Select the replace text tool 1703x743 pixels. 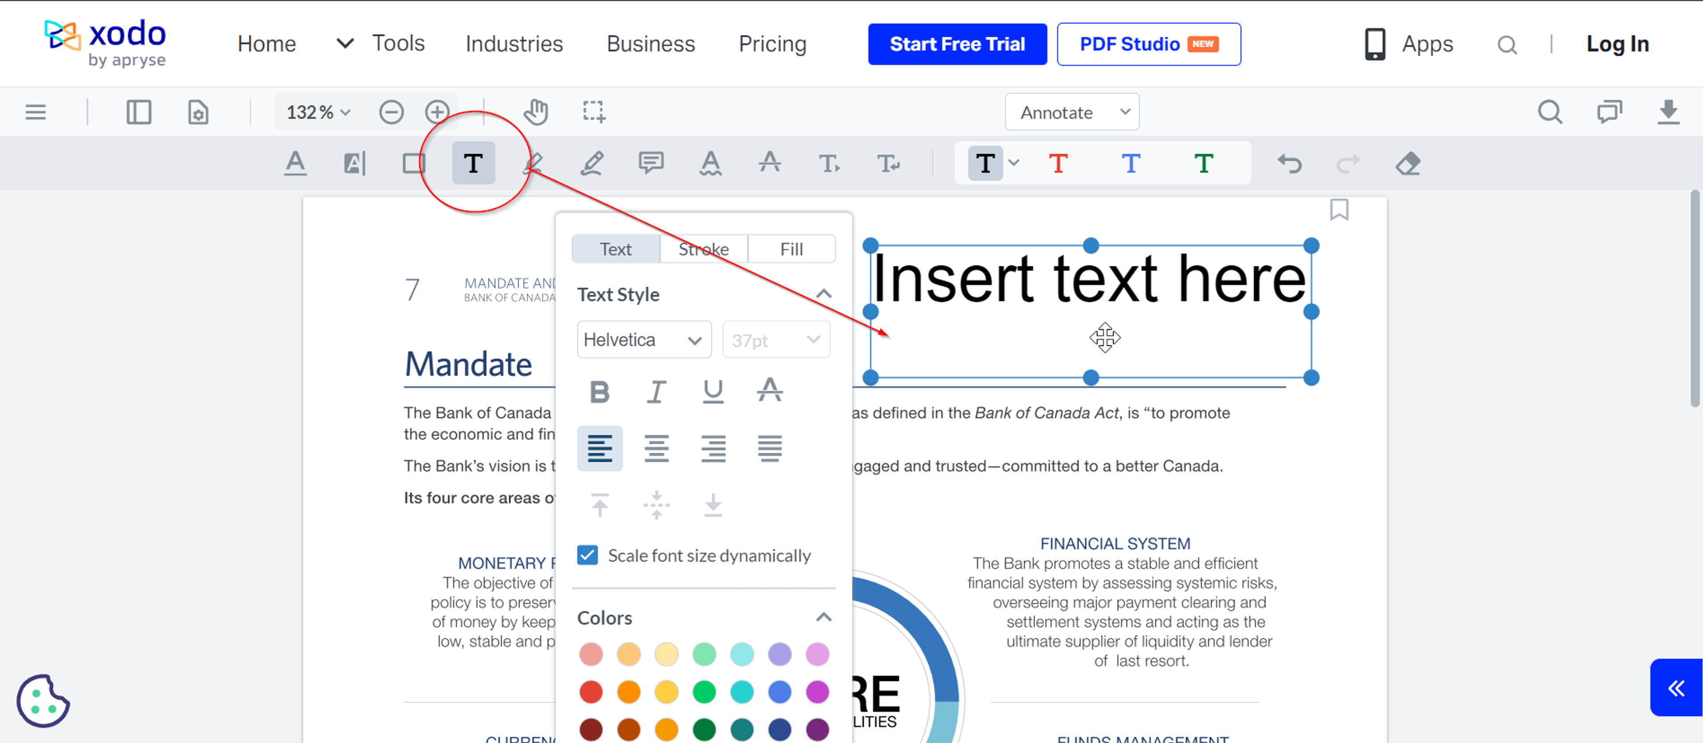[x=888, y=163]
